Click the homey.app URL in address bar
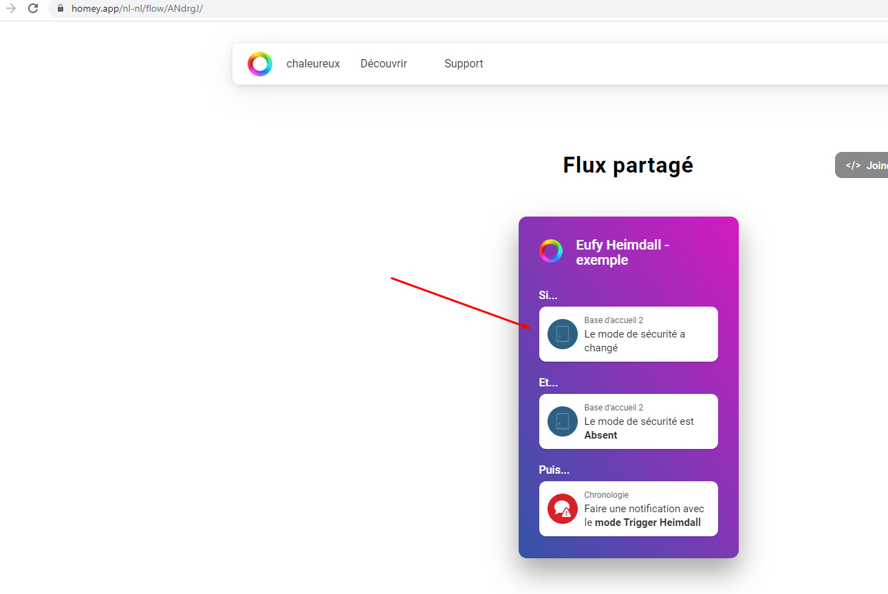Viewport: 888px width, 594px height. (137, 9)
